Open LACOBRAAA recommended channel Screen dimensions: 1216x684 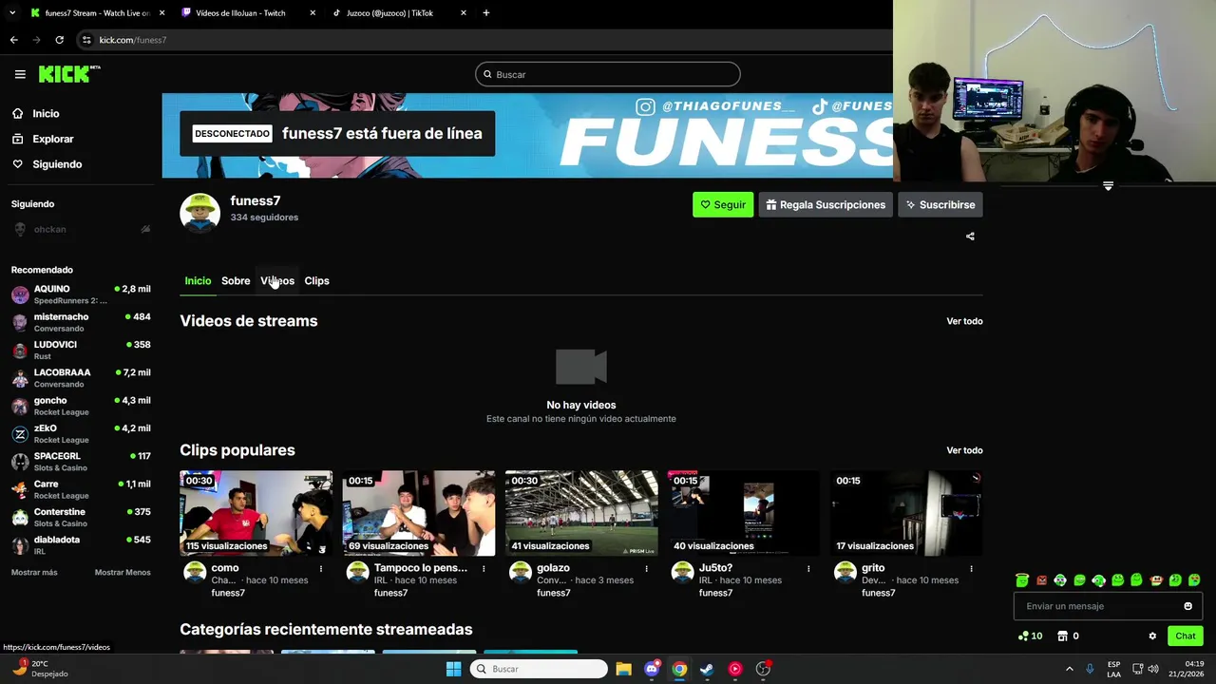tap(81, 378)
